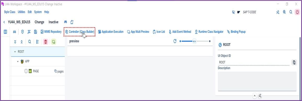302x101 pixels.
Task: Click the Description text area
Action: (x=257, y=81)
